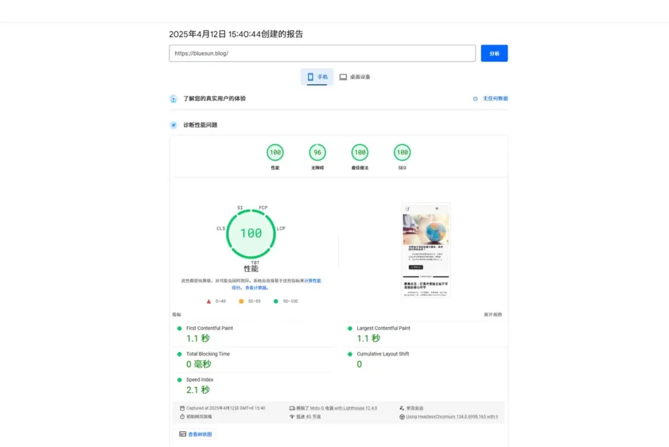This screenshot has height=447, width=669.
Task: Click the network icon beside 低速 4G 节流
Action: (291, 417)
